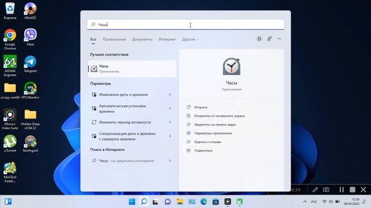Open Task View on taskbar

[155, 202]
